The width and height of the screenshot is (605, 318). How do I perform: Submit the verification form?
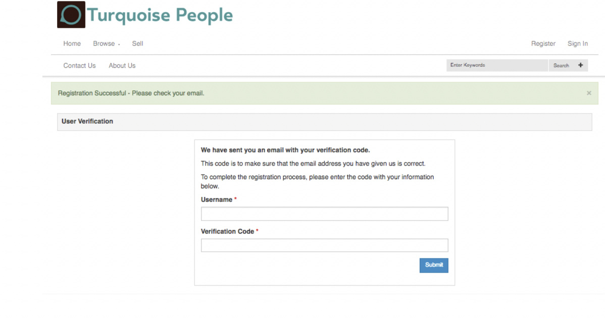(434, 265)
